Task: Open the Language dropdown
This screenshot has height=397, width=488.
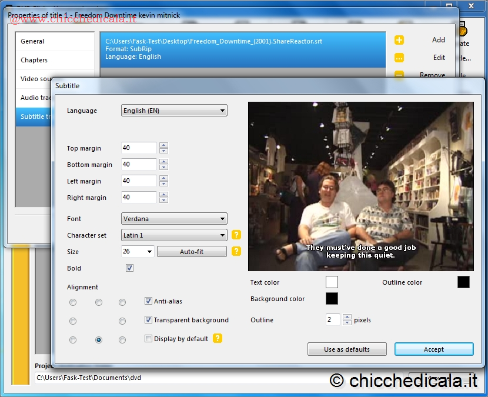Action: point(174,111)
